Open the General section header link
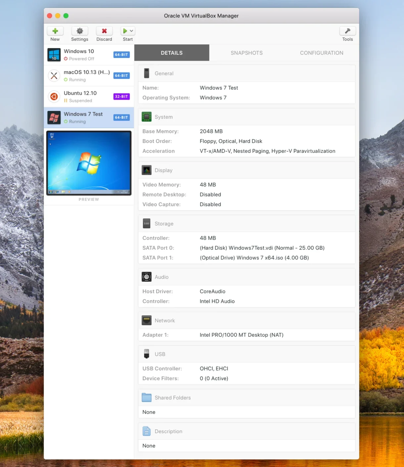This screenshot has height=467, width=404. coord(164,74)
